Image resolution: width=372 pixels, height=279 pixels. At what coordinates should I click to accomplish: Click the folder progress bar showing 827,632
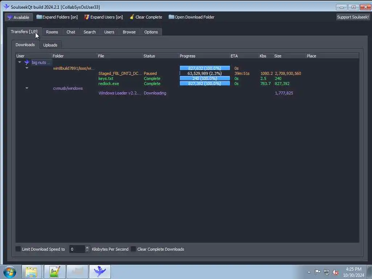point(205,68)
